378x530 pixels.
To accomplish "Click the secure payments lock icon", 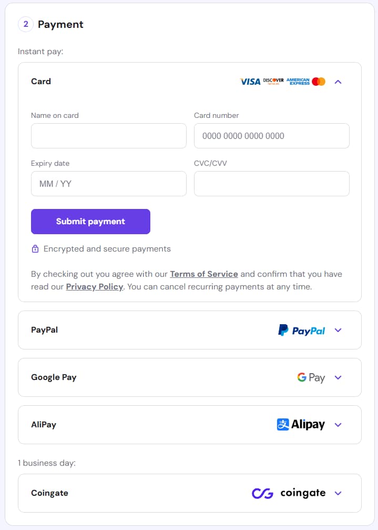I will pyautogui.click(x=35, y=248).
